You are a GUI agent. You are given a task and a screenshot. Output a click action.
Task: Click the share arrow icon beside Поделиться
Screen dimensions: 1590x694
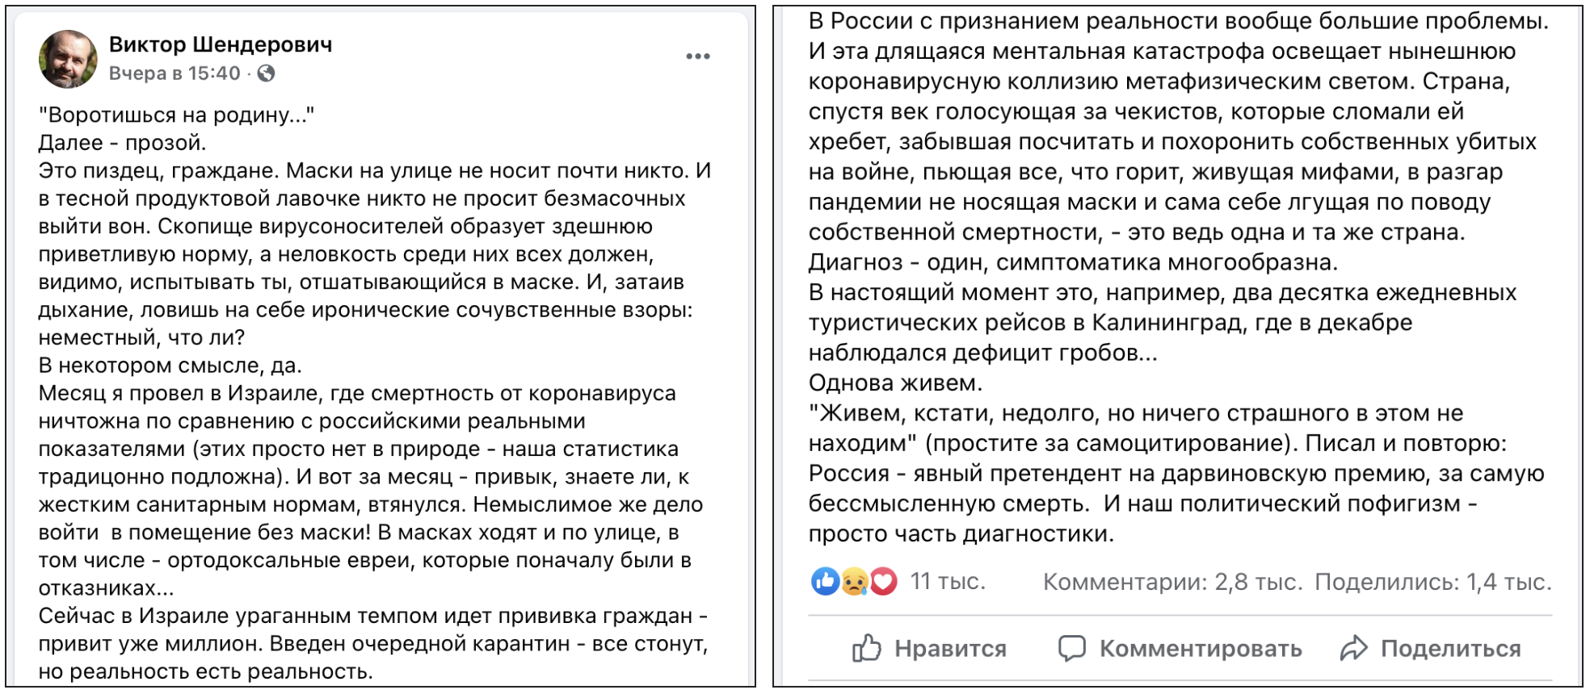click(x=1354, y=648)
